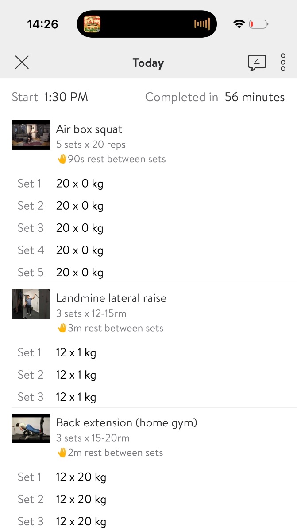
Task: Open the comments bubble showing 4
Action: 257,63
